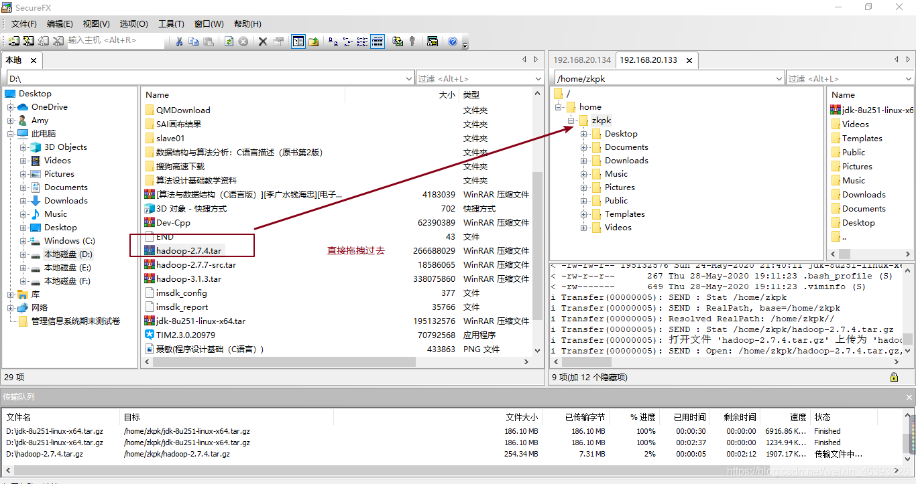Click the Stop transfer icon
This screenshot has width=916, height=484.
[x=243, y=41]
